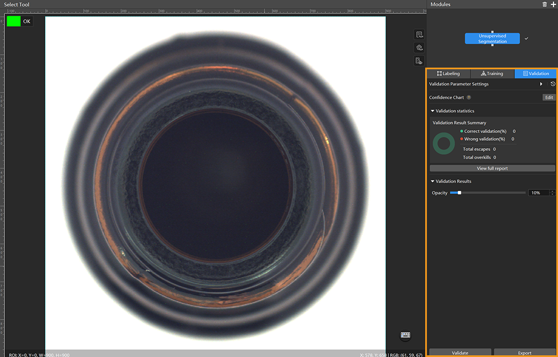The width and height of the screenshot is (558, 357).
Task: Click the Export button
Action: click(525, 353)
